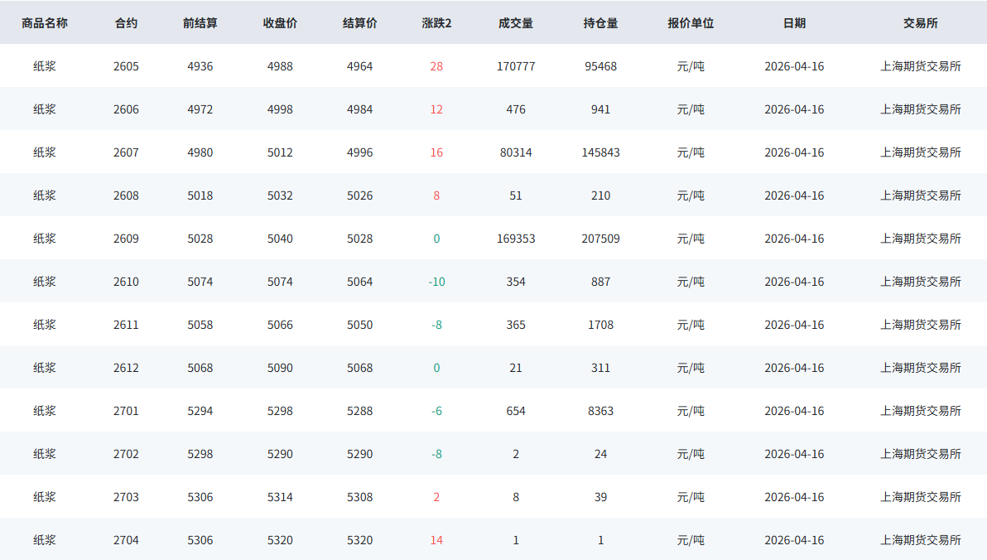The height and width of the screenshot is (560, 987).
Task: Select the 报价单位 column header
Action: (691, 23)
